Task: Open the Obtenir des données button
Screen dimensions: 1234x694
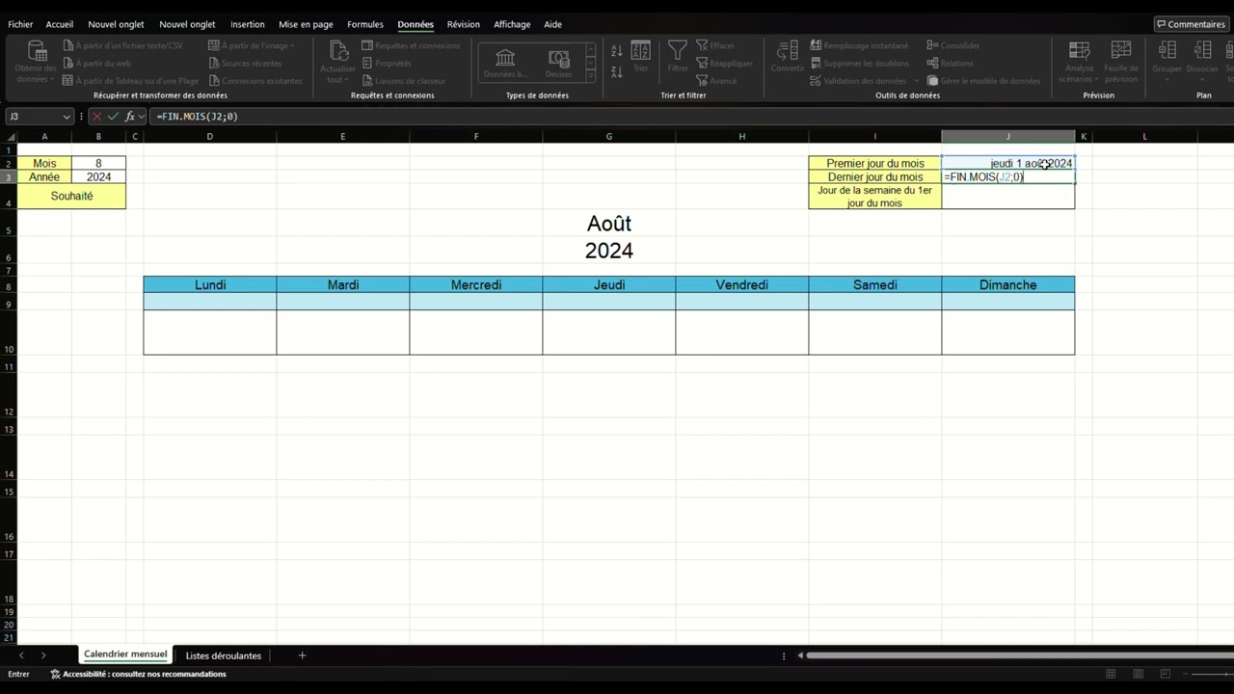Action: coord(37,62)
